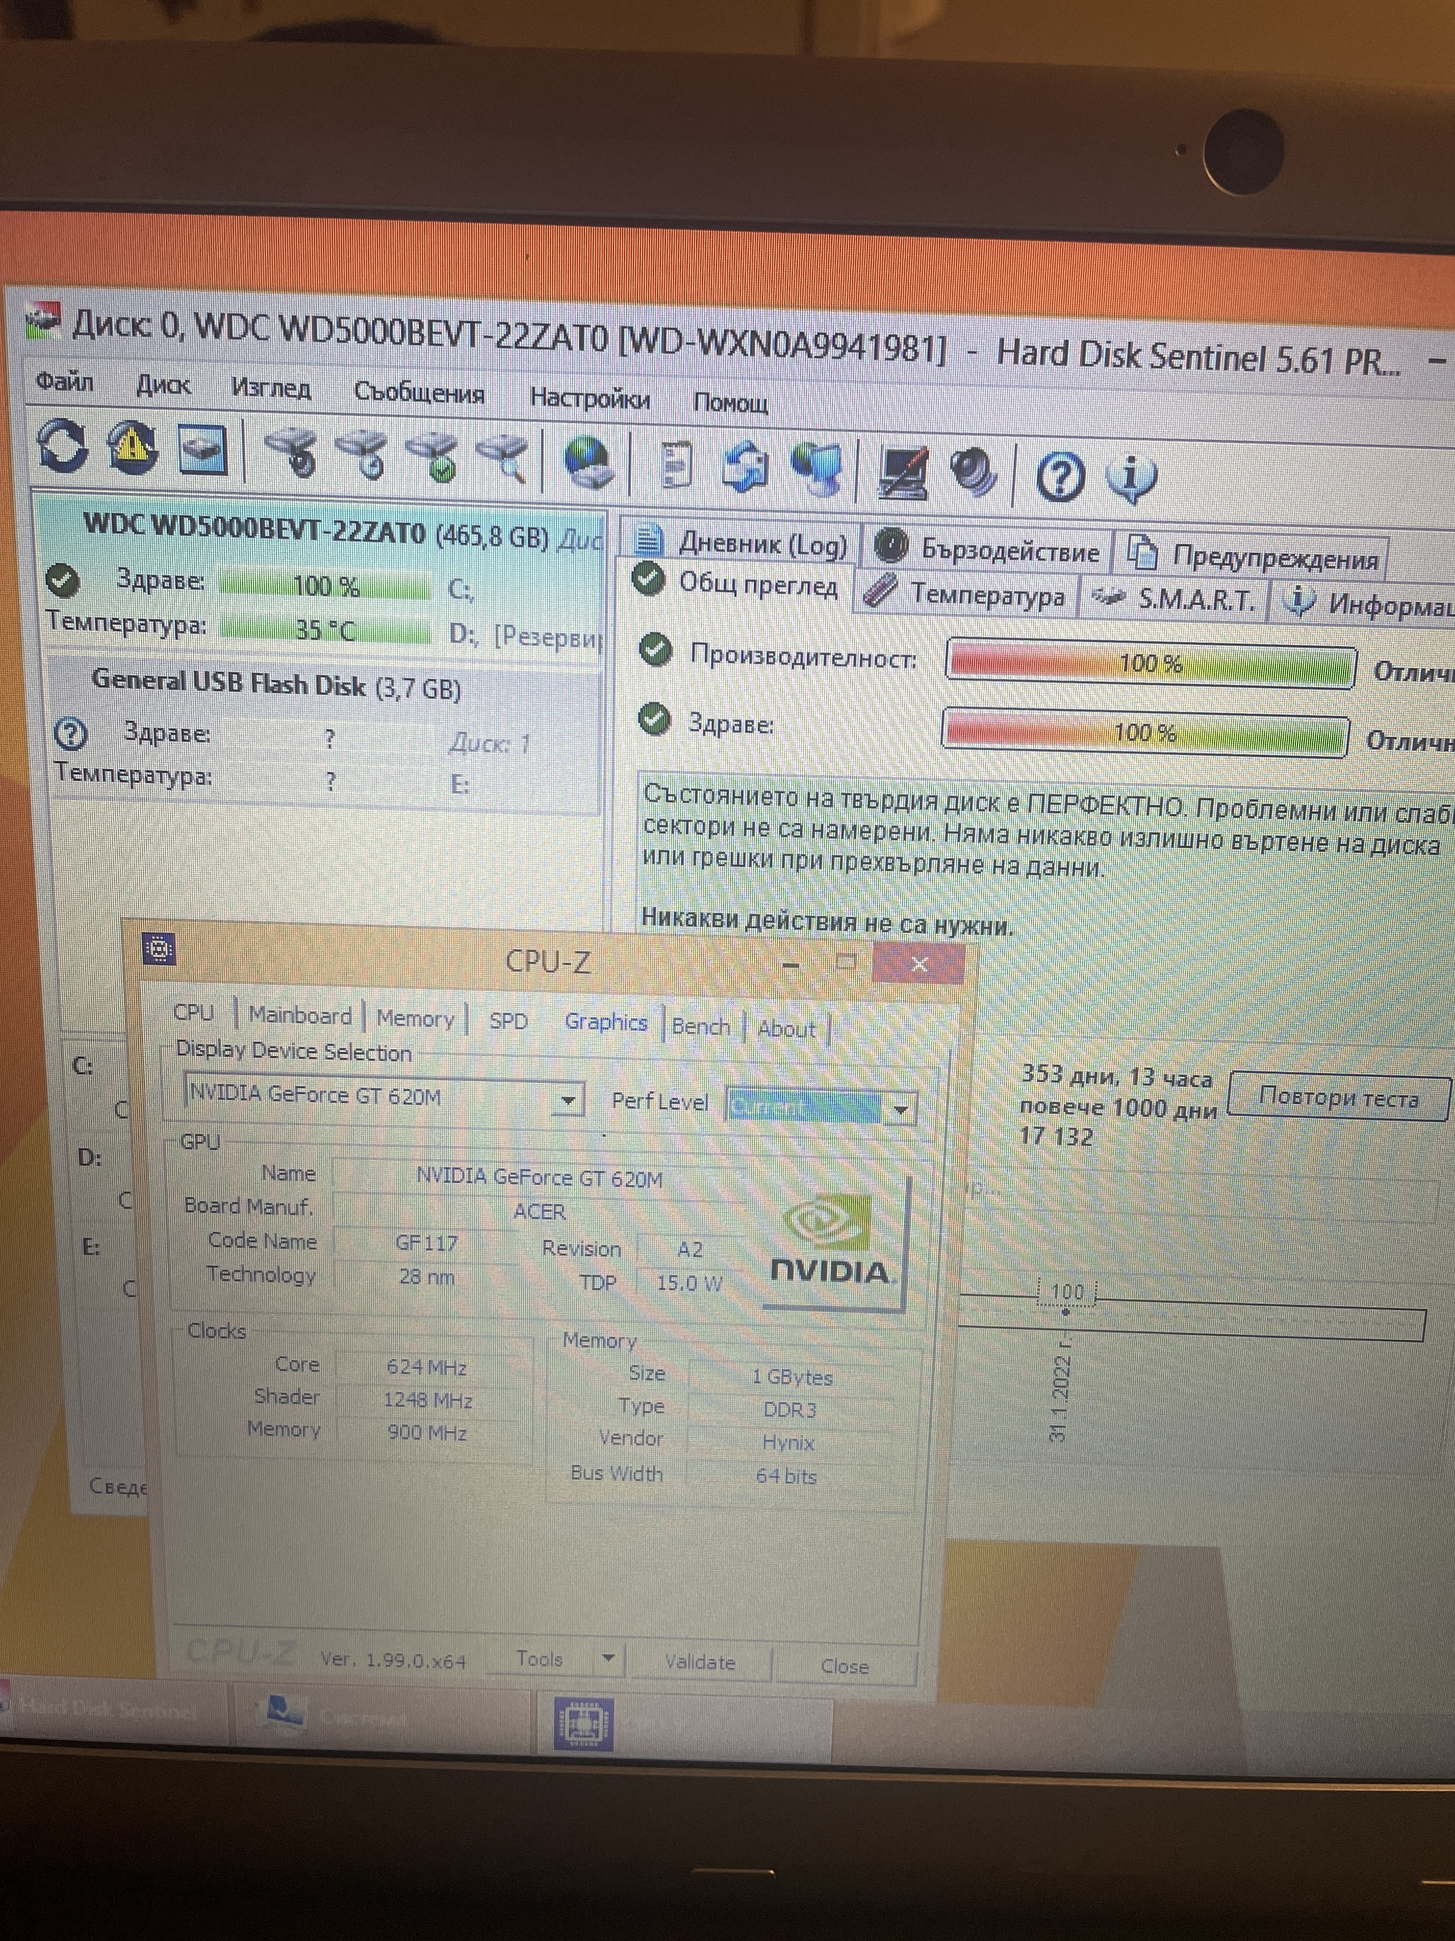Click the warning alert toolbar icon

click(131, 447)
